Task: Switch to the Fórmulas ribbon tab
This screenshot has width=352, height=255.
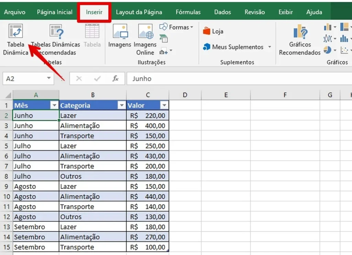Action: 188,11
